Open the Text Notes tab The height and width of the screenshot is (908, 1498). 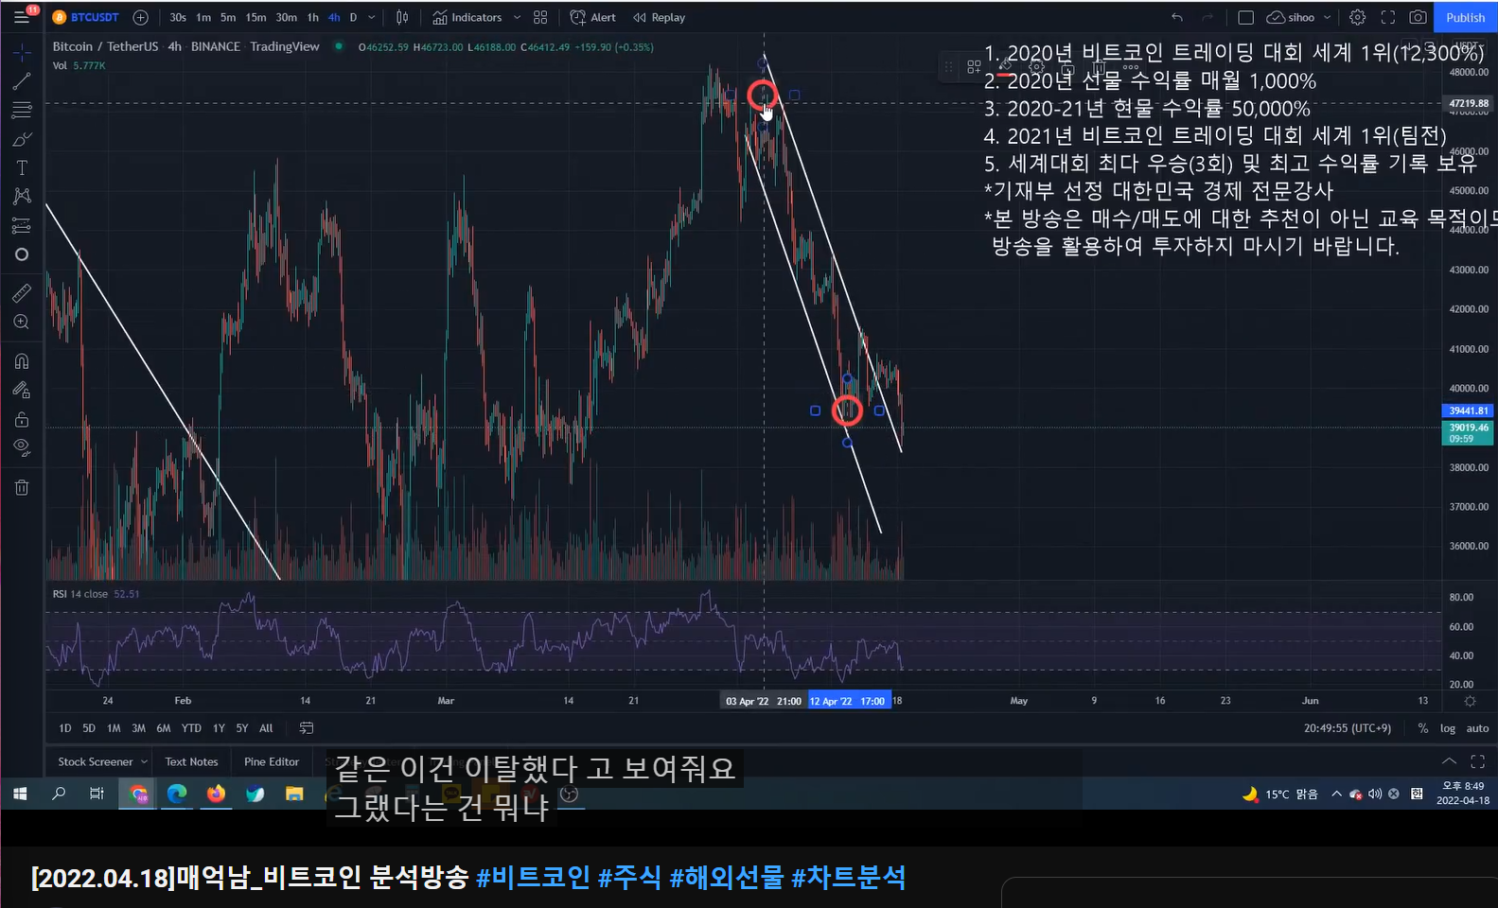[x=191, y=761]
